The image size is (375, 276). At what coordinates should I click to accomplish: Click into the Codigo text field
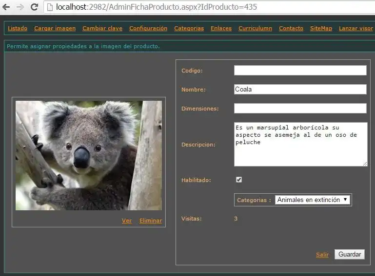click(x=300, y=71)
